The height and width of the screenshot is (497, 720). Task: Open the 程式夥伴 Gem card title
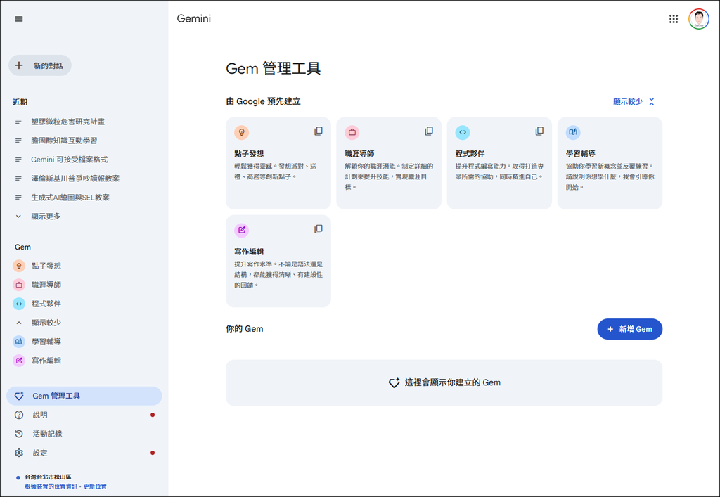coord(470,154)
